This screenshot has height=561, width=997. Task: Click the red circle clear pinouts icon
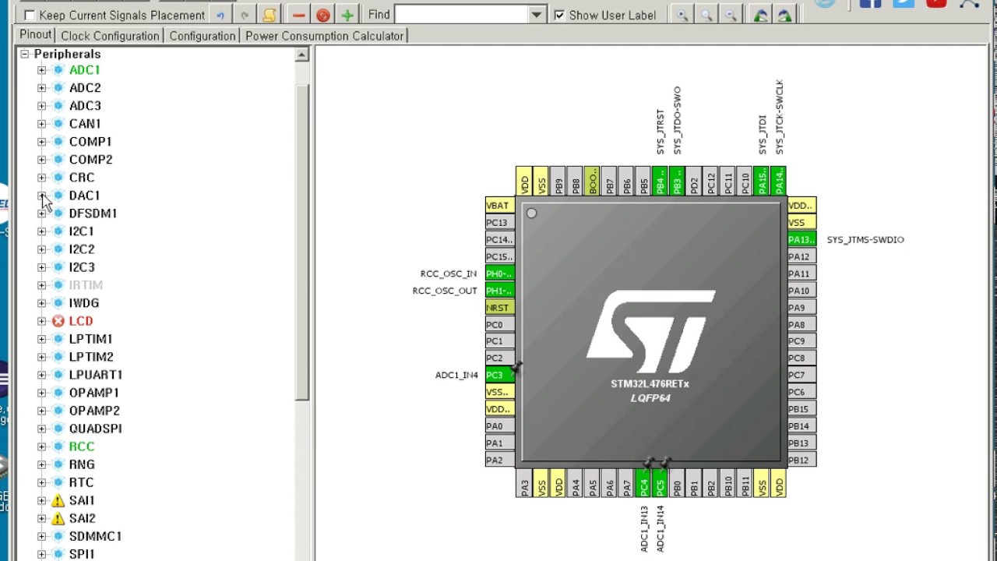click(323, 15)
